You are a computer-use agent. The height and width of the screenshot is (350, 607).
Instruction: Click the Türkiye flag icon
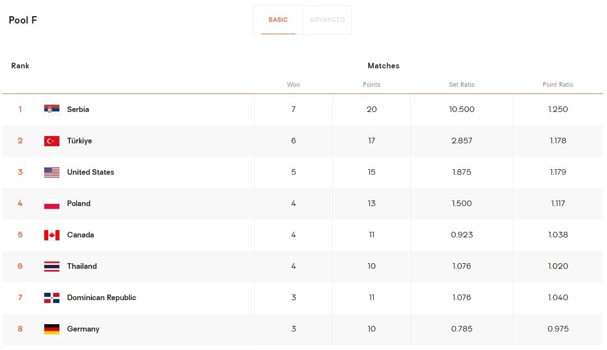click(52, 141)
